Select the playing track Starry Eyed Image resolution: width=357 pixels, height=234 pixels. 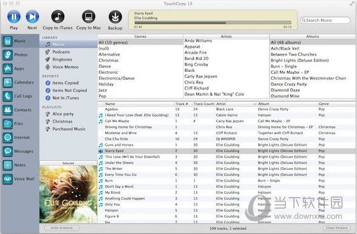coord(227,151)
